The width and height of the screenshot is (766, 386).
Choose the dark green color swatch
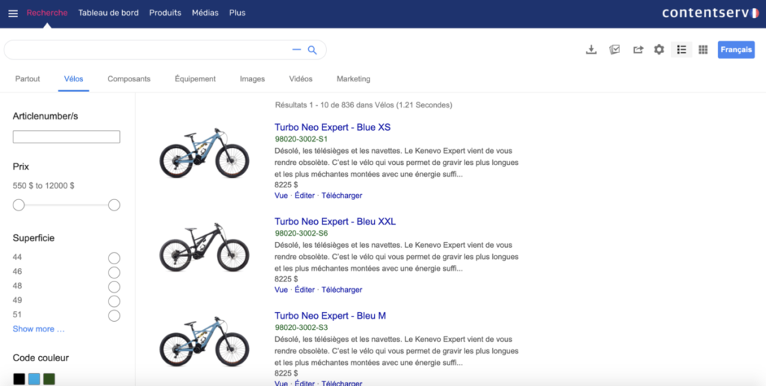49,379
